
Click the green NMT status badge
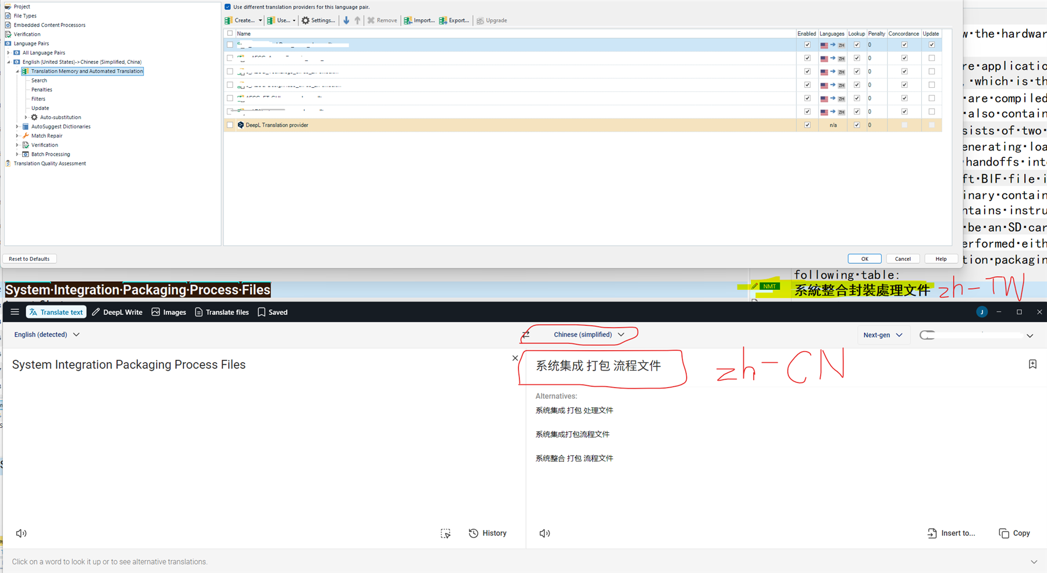click(769, 286)
